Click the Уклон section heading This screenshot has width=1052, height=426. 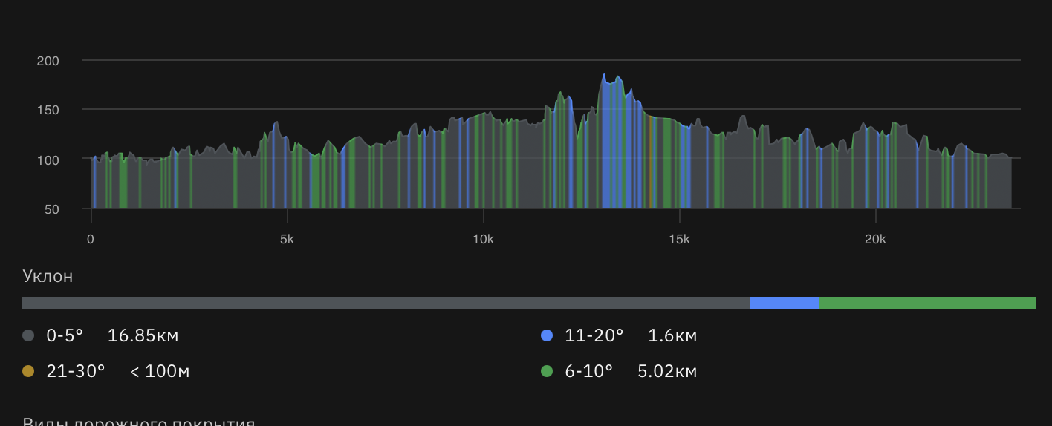click(x=48, y=277)
